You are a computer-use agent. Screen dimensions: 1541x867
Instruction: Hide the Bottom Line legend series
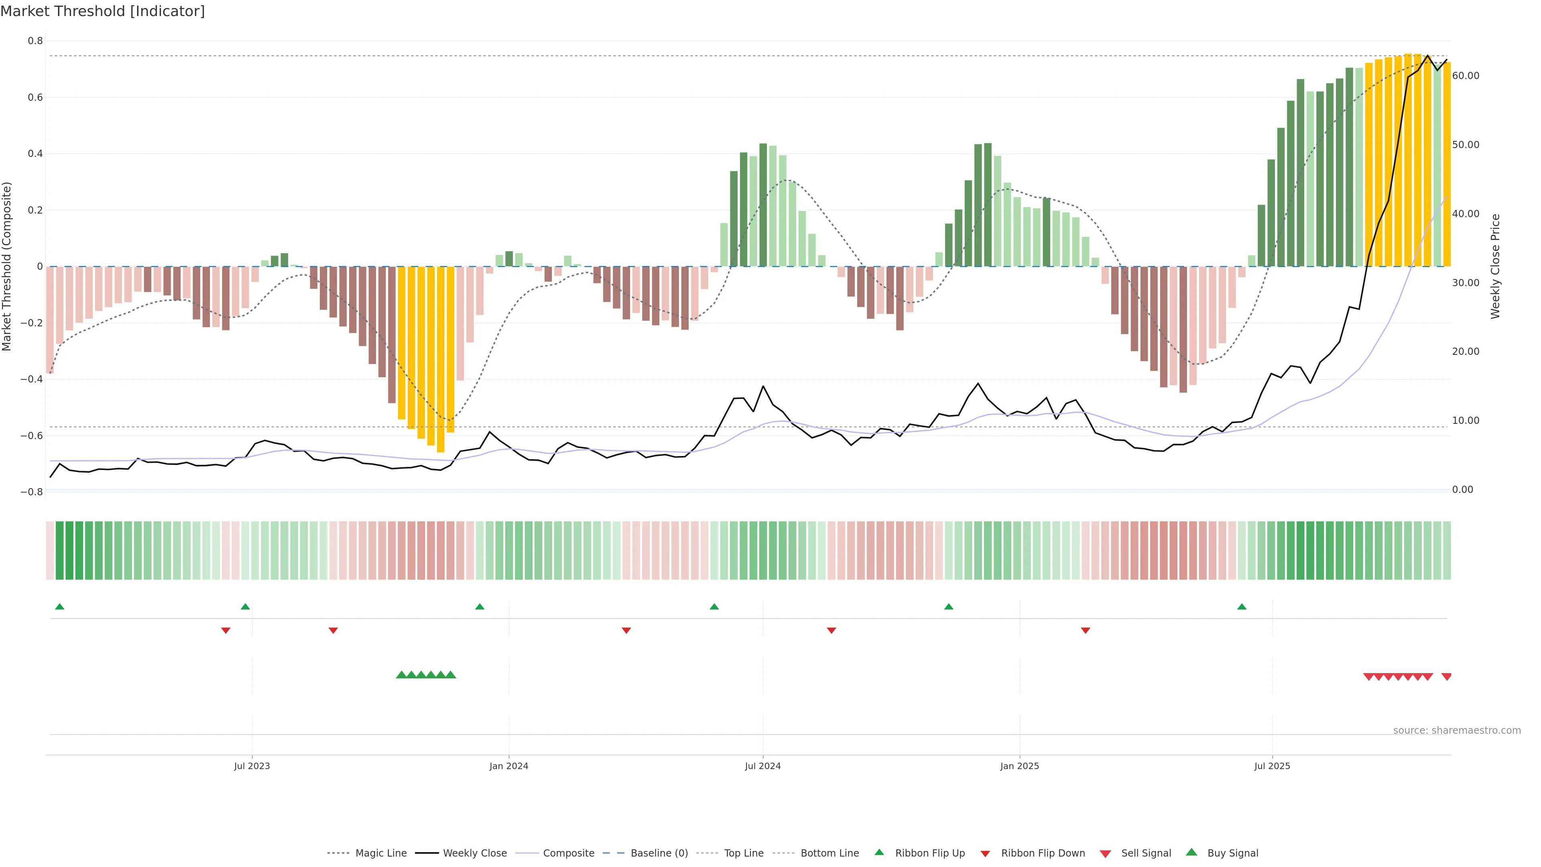(x=829, y=853)
